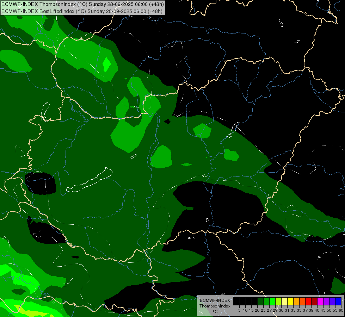Select the blue 55–60 legend swatch

[x=338, y=301]
